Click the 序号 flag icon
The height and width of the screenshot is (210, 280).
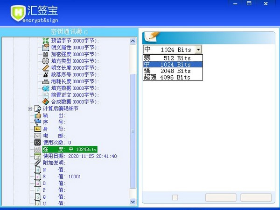pos(37,122)
